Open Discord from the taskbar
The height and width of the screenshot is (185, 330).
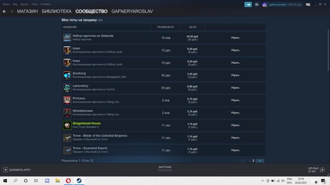point(47,181)
